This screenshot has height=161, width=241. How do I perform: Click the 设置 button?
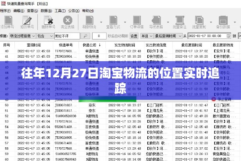134,36
